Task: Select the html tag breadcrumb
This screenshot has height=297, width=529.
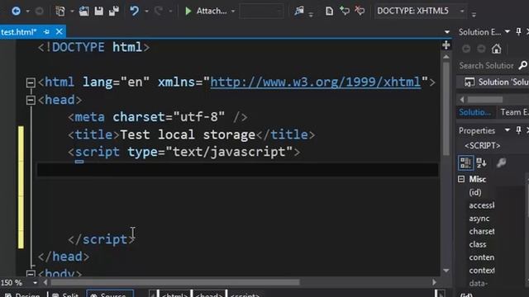Action: pos(175,295)
